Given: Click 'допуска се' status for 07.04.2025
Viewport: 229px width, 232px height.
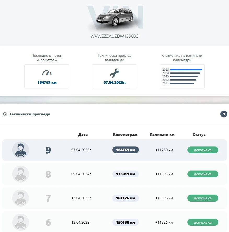Looking at the screenshot, I should coord(203,150).
